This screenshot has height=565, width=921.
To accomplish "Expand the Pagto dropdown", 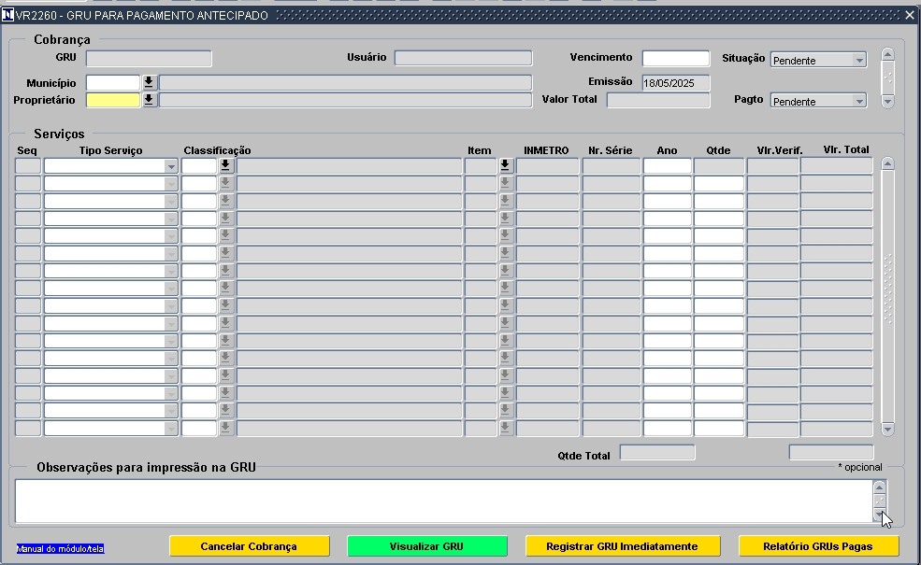I will 859,102.
